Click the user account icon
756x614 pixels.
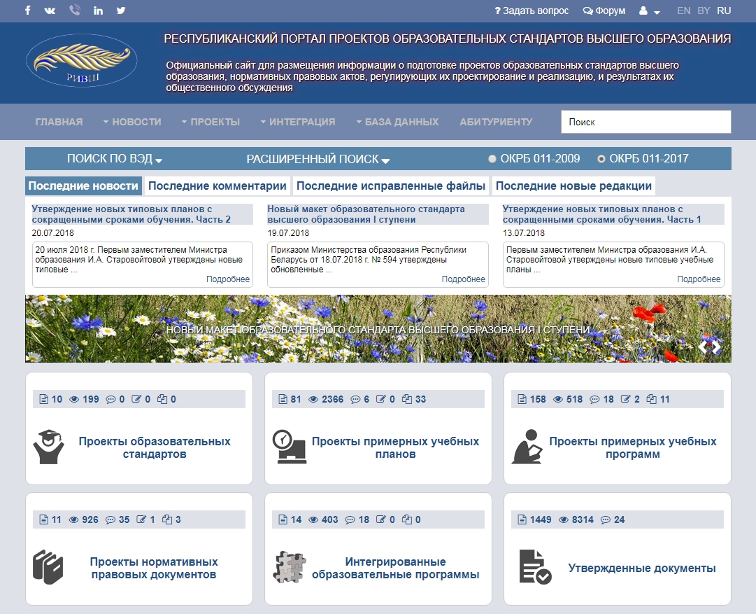click(643, 11)
